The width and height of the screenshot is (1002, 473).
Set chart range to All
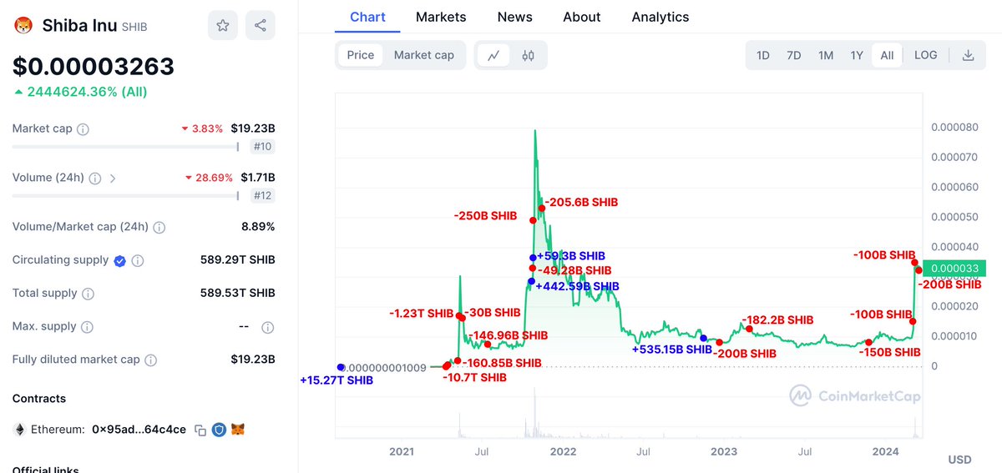(x=887, y=55)
